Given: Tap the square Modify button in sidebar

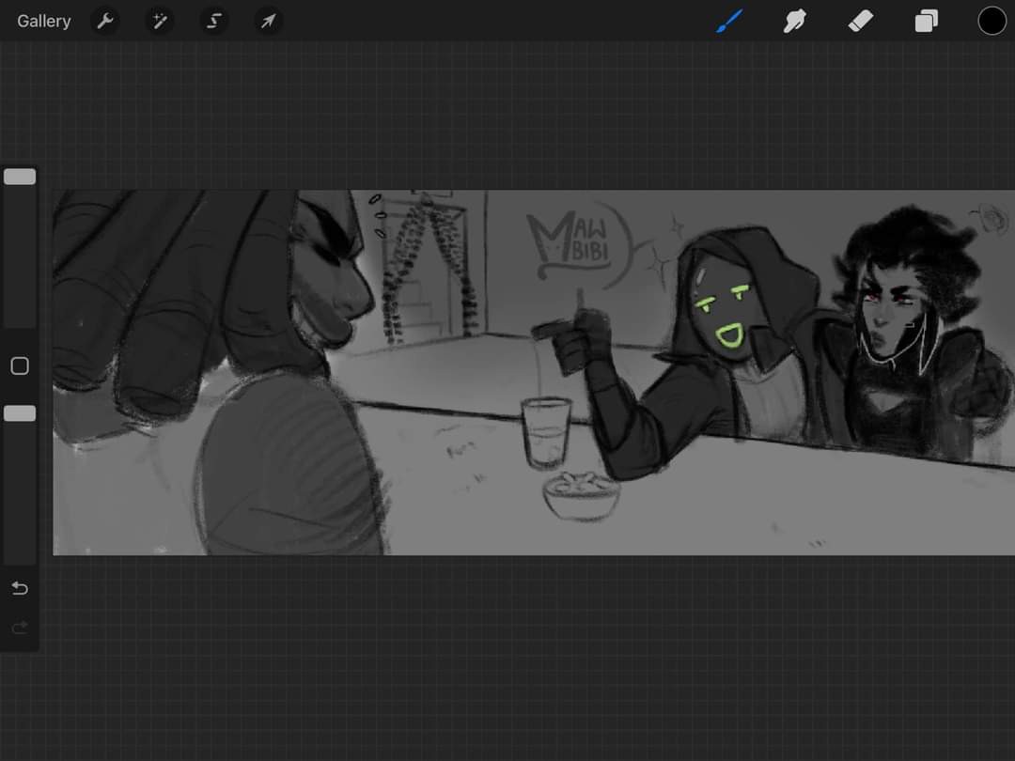Looking at the screenshot, I should click(x=20, y=365).
